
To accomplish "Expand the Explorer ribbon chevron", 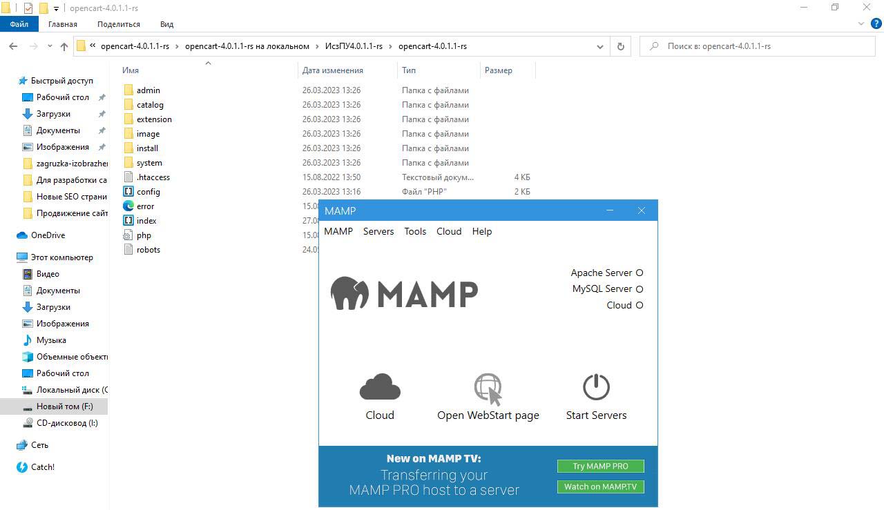I will pos(861,24).
